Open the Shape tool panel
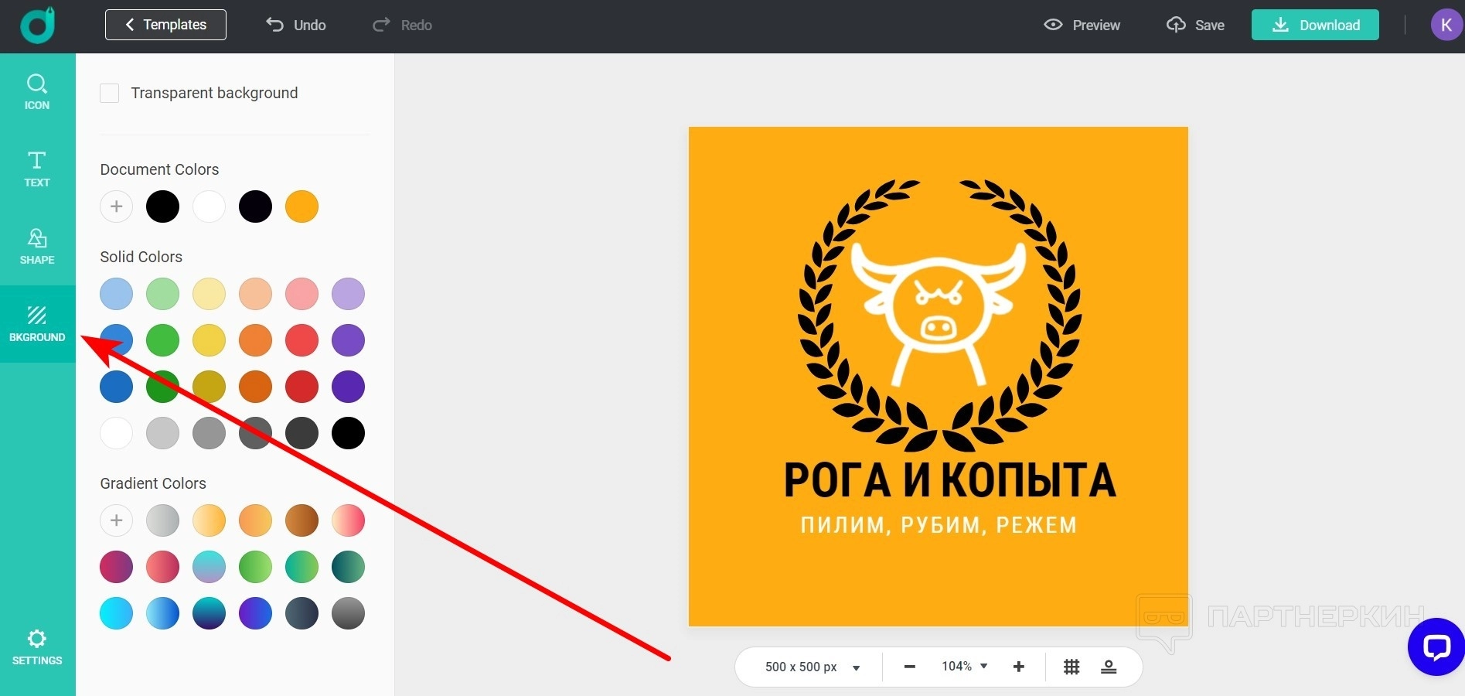Image resolution: width=1465 pixels, height=696 pixels. [37, 247]
